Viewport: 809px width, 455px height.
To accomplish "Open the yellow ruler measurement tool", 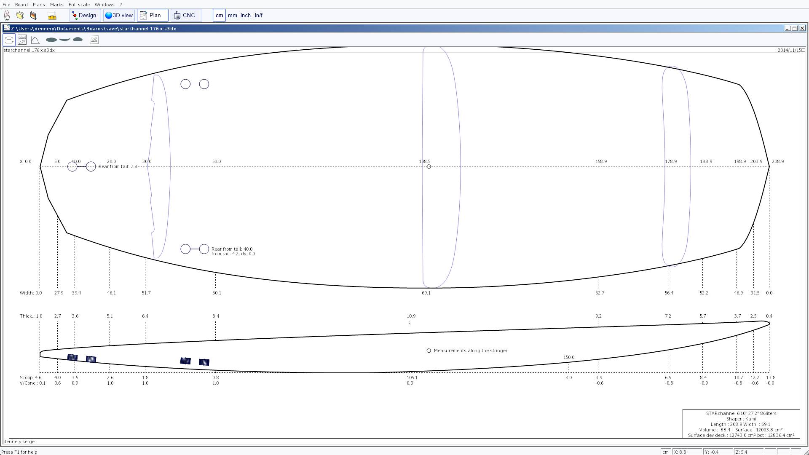I will 52,16.
